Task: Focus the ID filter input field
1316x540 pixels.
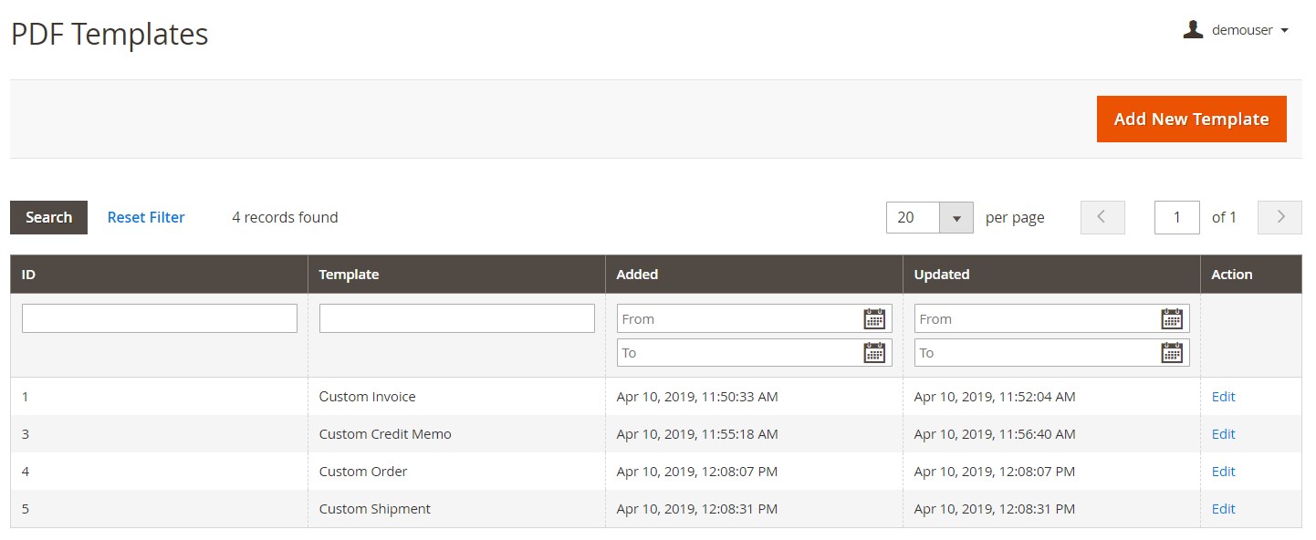Action: pyautogui.click(x=160, y=318)
